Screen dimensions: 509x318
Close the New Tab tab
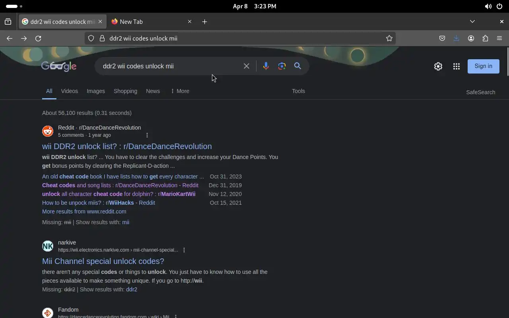(x=190, y=21)
